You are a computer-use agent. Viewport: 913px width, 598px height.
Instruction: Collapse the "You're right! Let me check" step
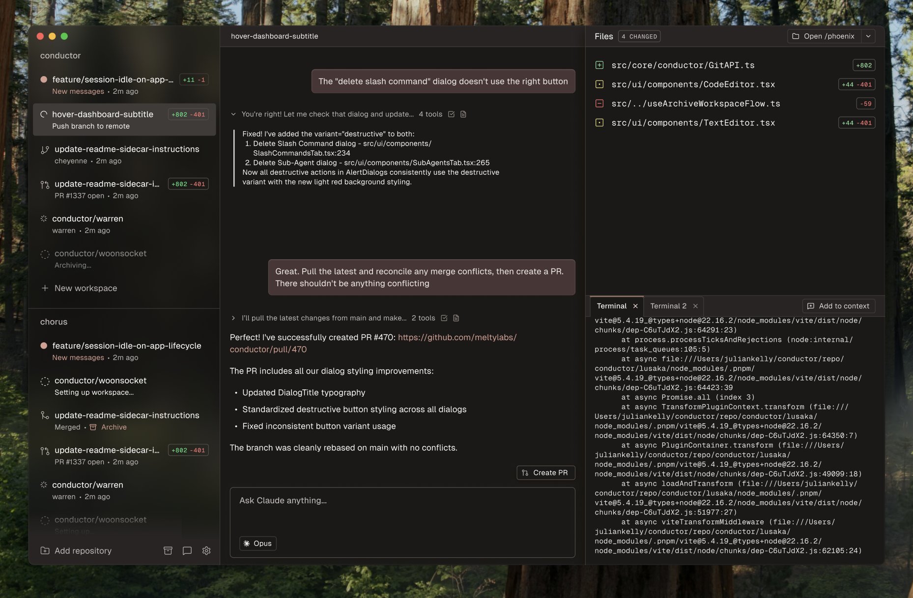(x=233, y=114)
